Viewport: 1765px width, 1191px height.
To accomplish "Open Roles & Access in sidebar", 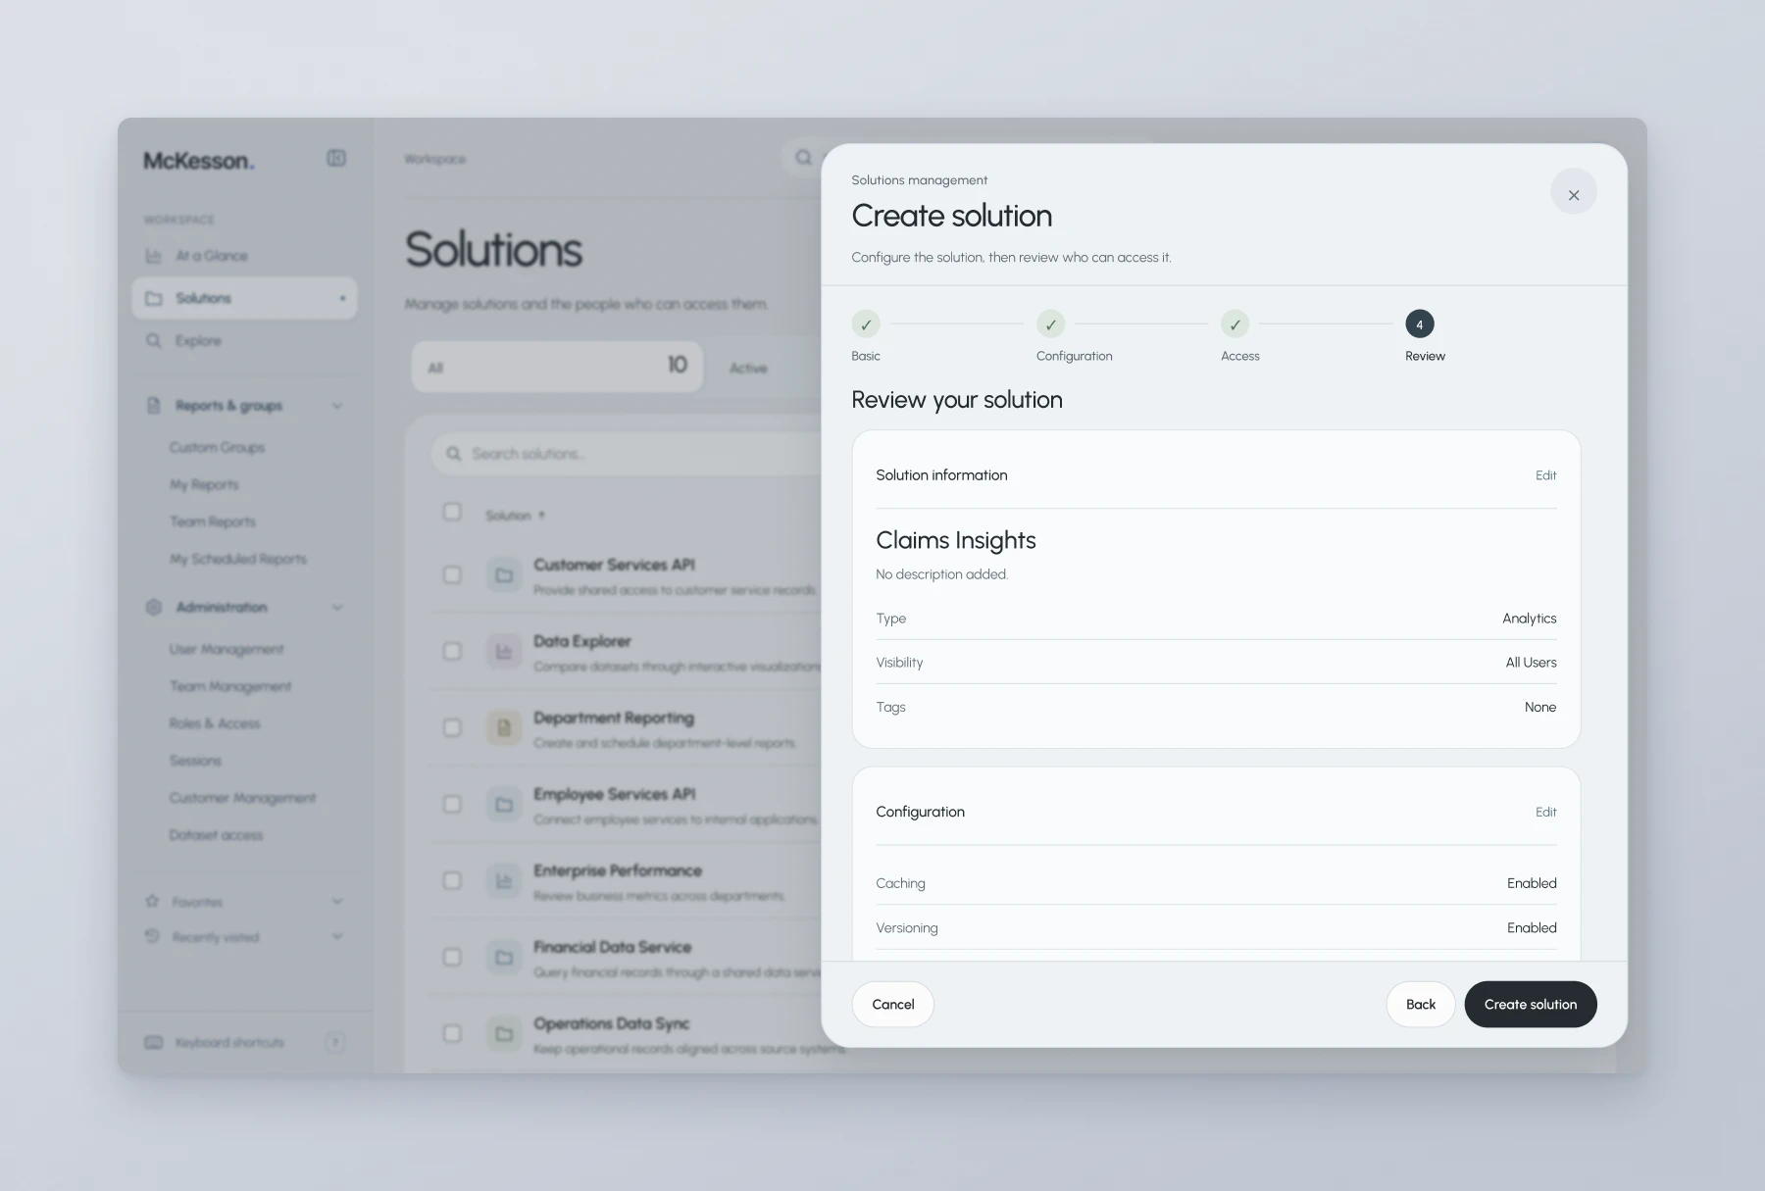I will 215,723.
